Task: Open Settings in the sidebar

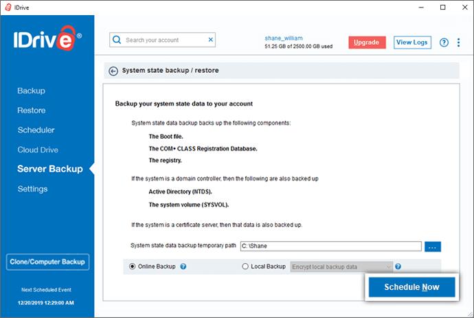Action: (33, 189)
